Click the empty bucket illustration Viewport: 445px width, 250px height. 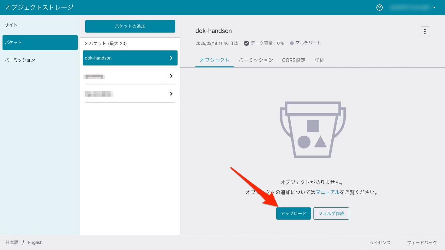(313, 129)
